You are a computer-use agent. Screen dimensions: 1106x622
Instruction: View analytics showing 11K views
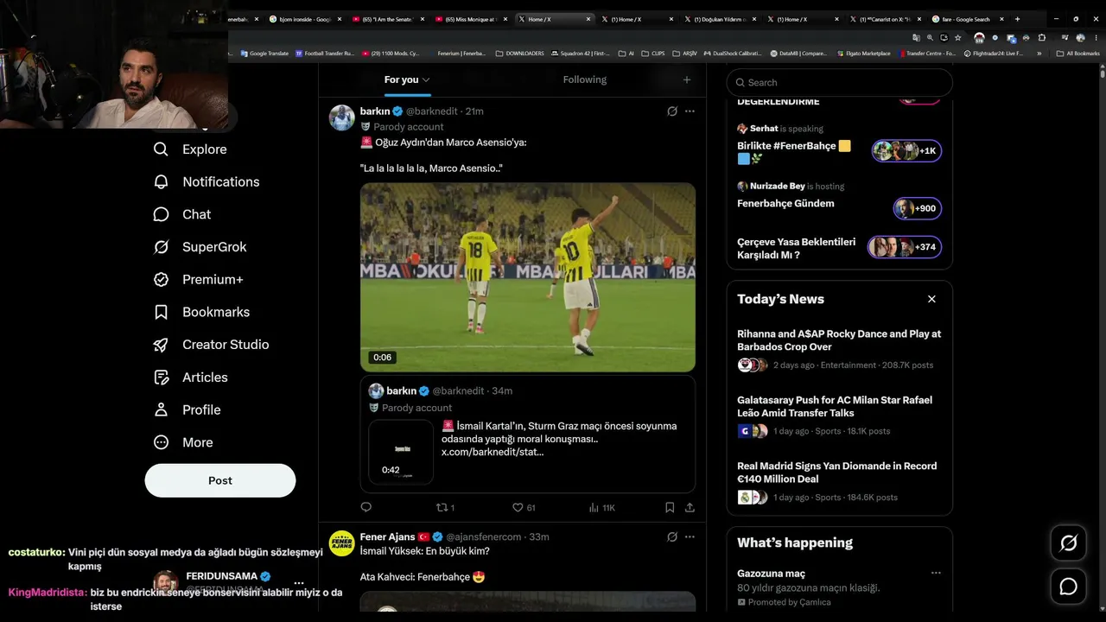tap(601, 508)
